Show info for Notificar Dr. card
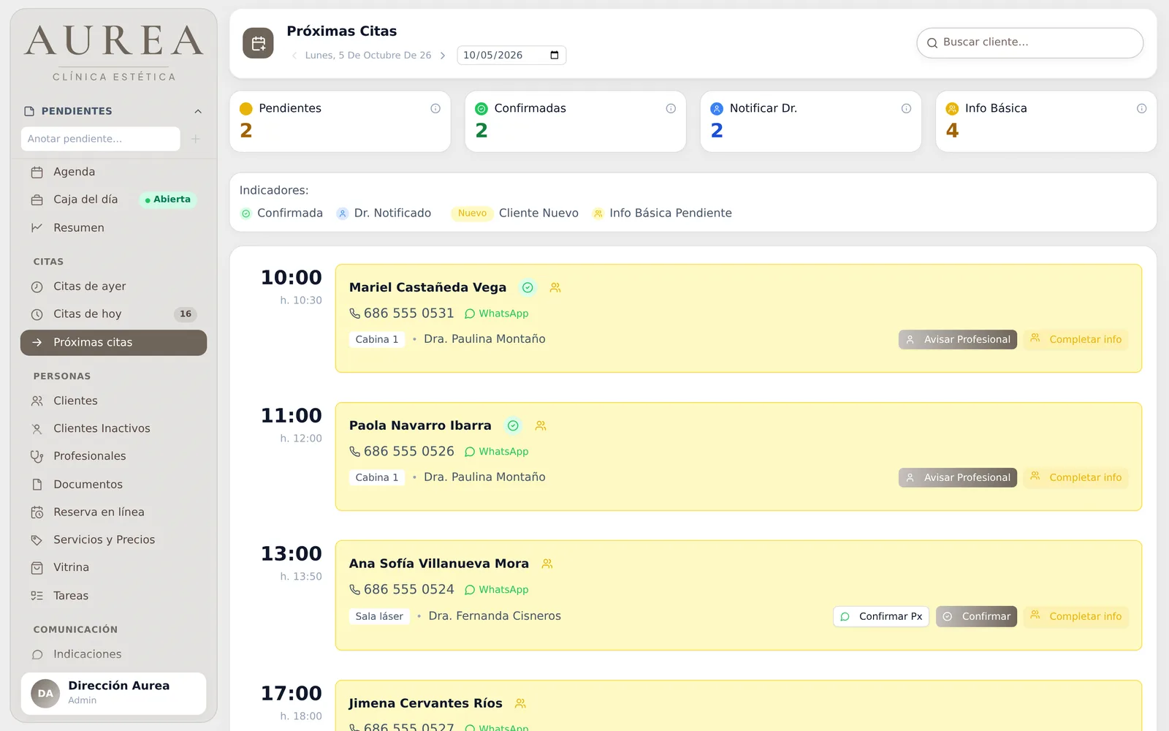Viewport: 1169px width, 731px height. (906, 108)
